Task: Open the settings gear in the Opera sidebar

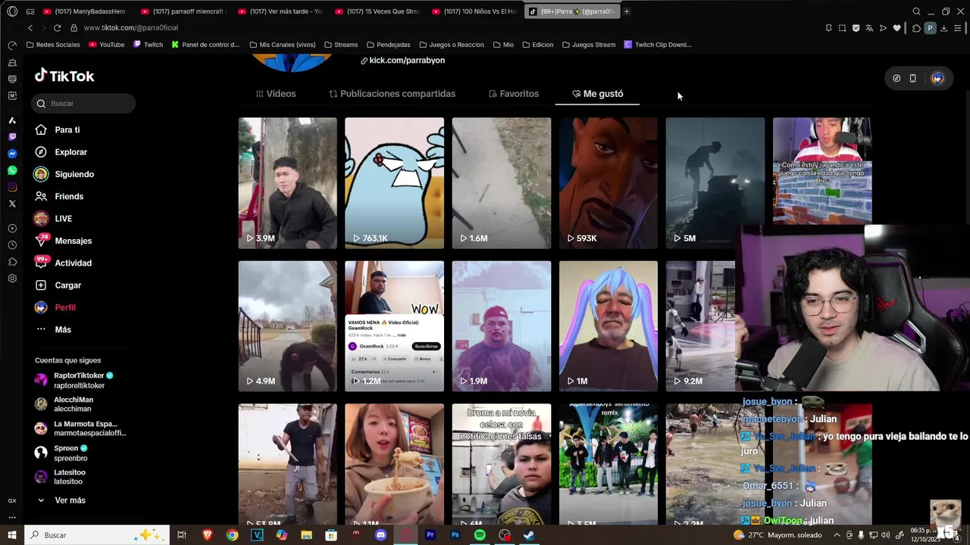Action: 12,279
